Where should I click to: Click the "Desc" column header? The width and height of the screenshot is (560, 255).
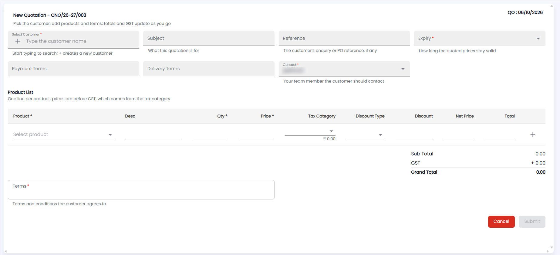[x=130, y=116]
